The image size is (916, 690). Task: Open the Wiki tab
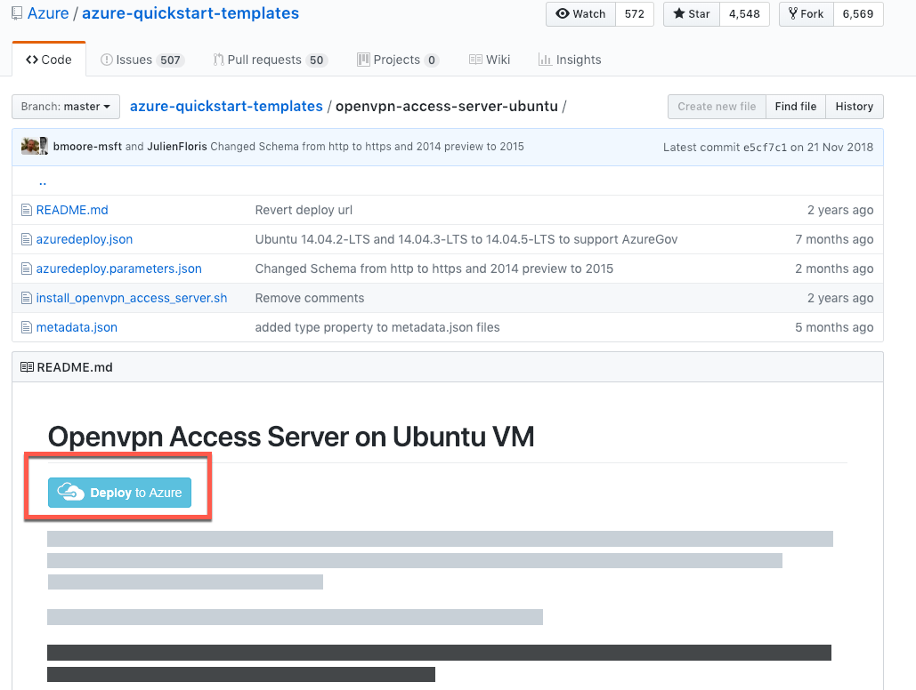(490, 60)
